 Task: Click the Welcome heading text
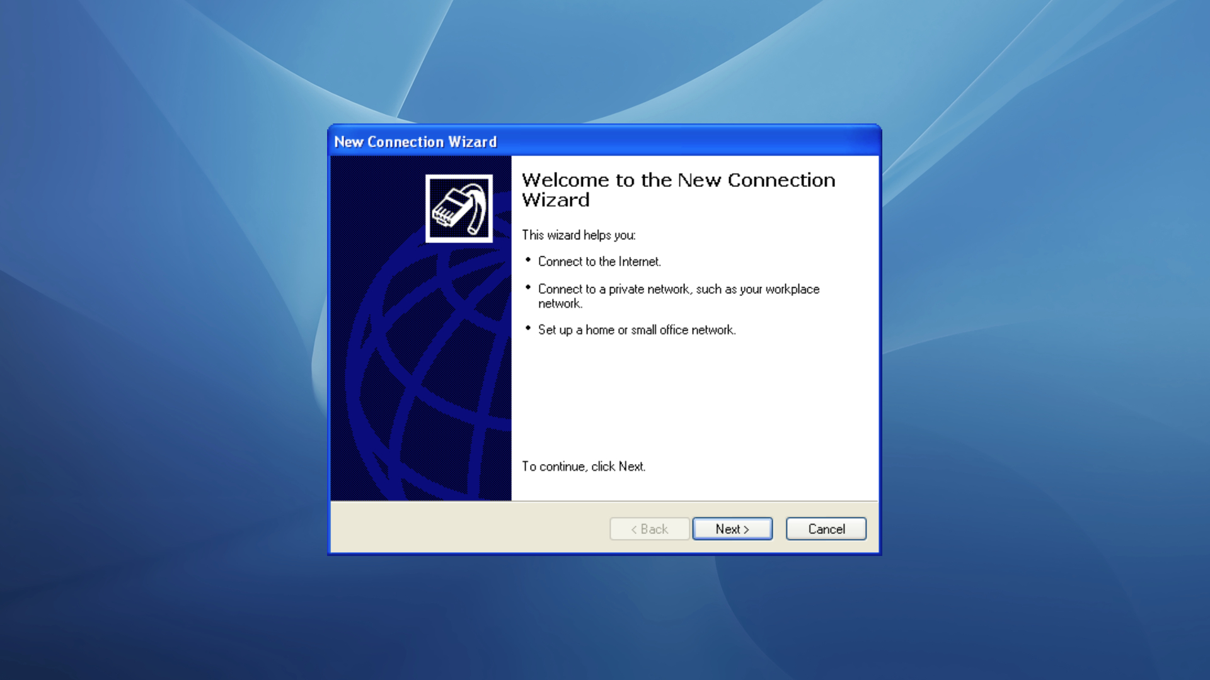point(678,181)
